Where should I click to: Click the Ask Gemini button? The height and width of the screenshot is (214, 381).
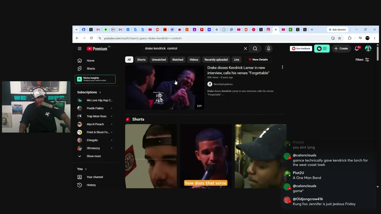[x=337, y=29]
